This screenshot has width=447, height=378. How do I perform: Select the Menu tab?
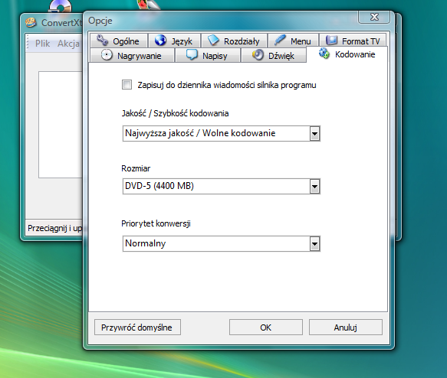(294, 41)
